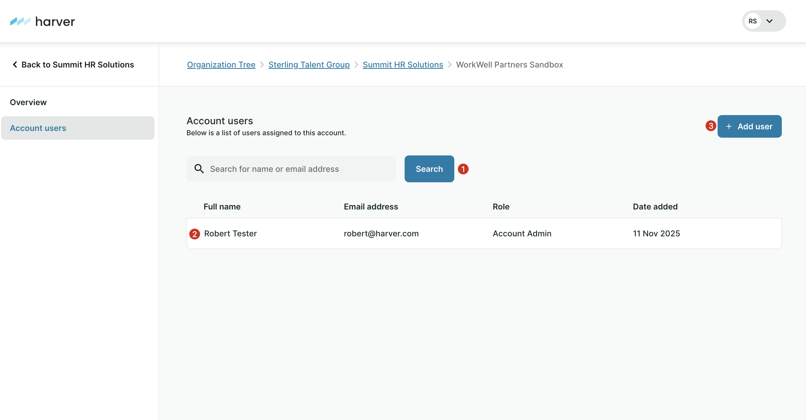The height and width of the screenshot is (420, 806).
Task: Click the magnifying glass search icon
Action: click(x=199, y=169)
